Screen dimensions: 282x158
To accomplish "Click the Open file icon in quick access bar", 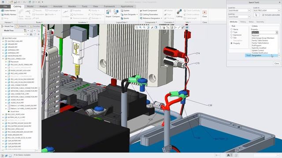I will 12,2.
